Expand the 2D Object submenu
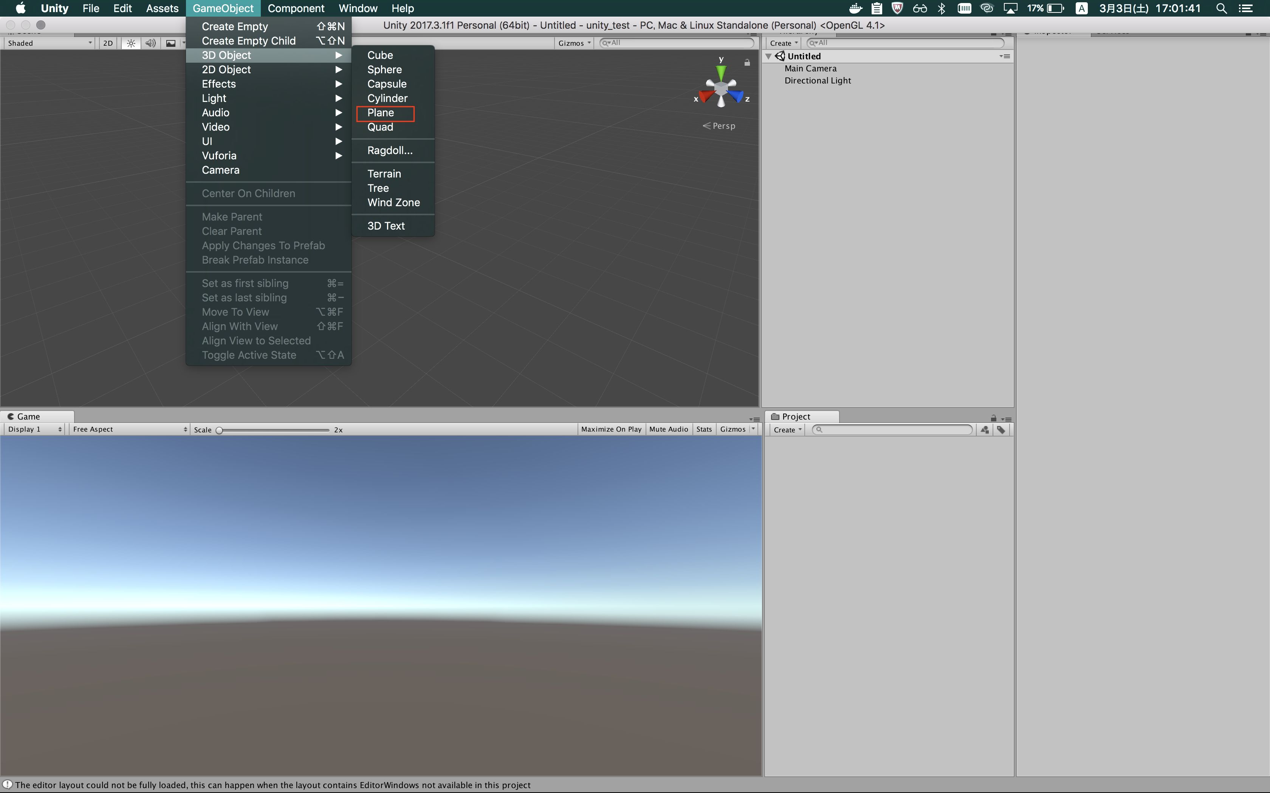The image size is (1270, 793). pos(269,69)
